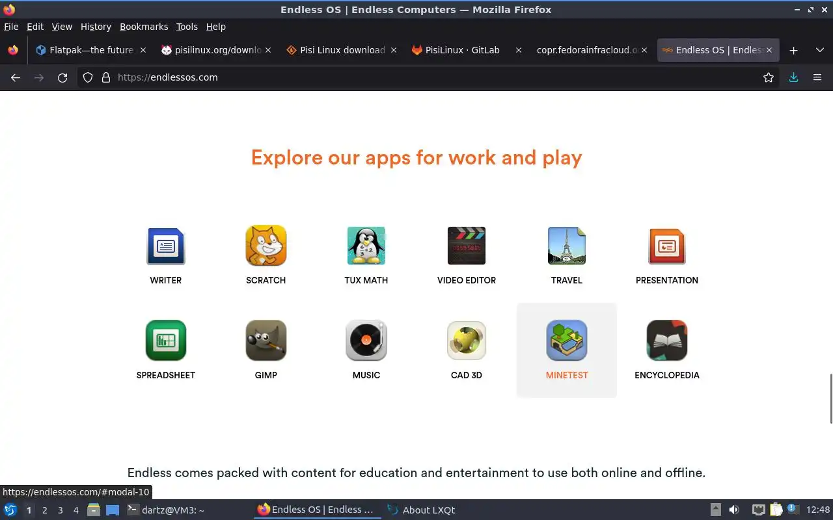Switch to virtual desktop 3
Screen dimensions: 833x520
coord(60,510)
